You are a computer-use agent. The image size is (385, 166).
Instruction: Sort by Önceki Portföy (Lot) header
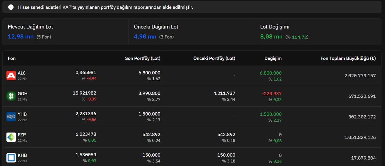click(x=214, y=58)
